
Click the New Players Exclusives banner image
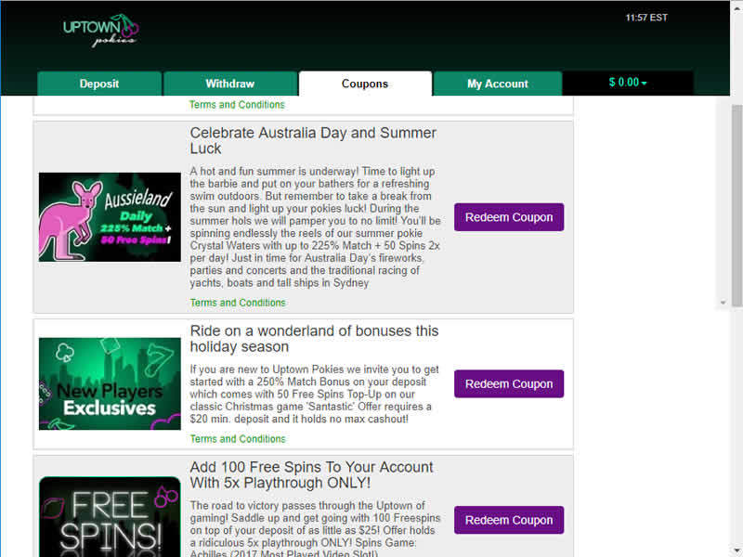[x=110, y=383]
